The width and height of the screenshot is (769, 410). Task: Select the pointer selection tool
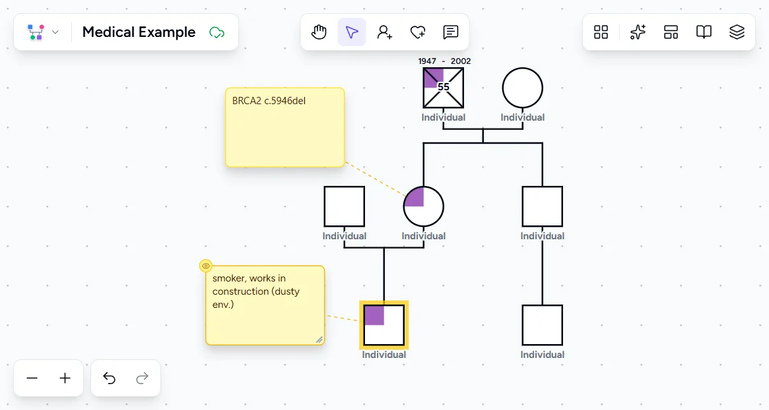pos(352,32)
